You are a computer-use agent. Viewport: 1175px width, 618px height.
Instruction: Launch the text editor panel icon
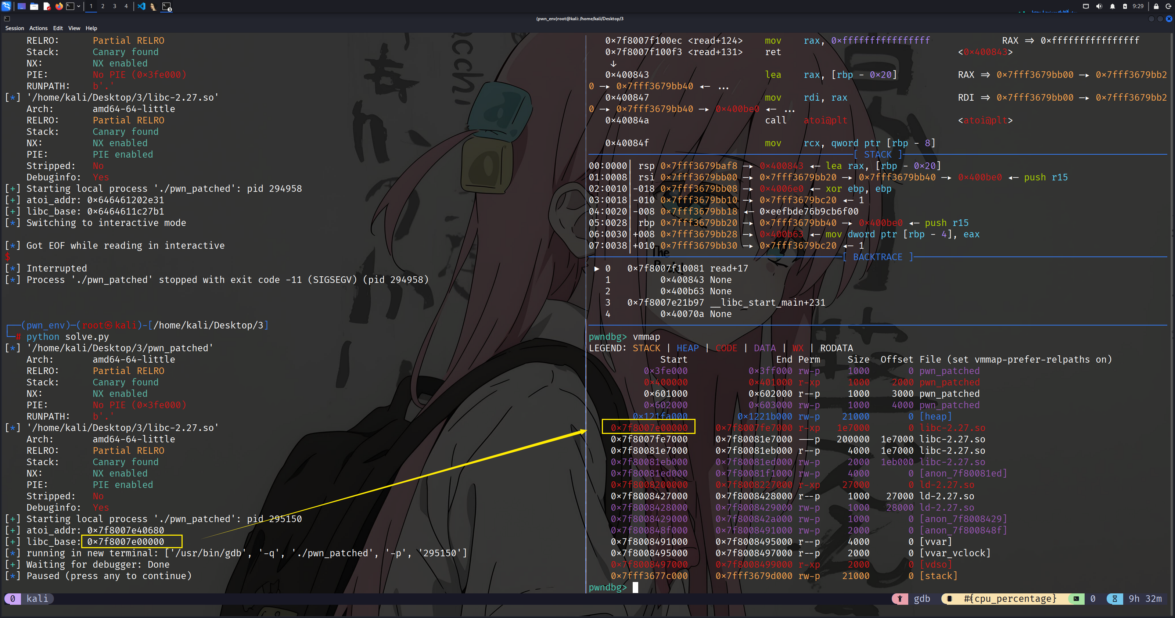(47, 6)
